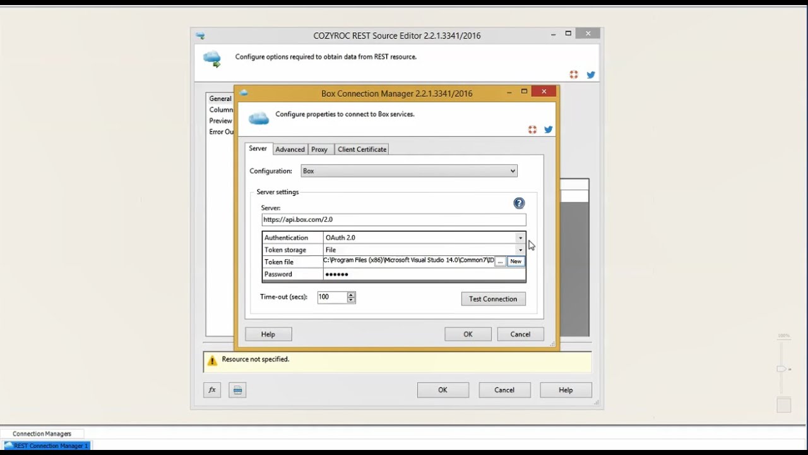Viewport: 808px width, 455px height.
Task: Click Cancel in REST Source Editor
Action: (504, 390)
